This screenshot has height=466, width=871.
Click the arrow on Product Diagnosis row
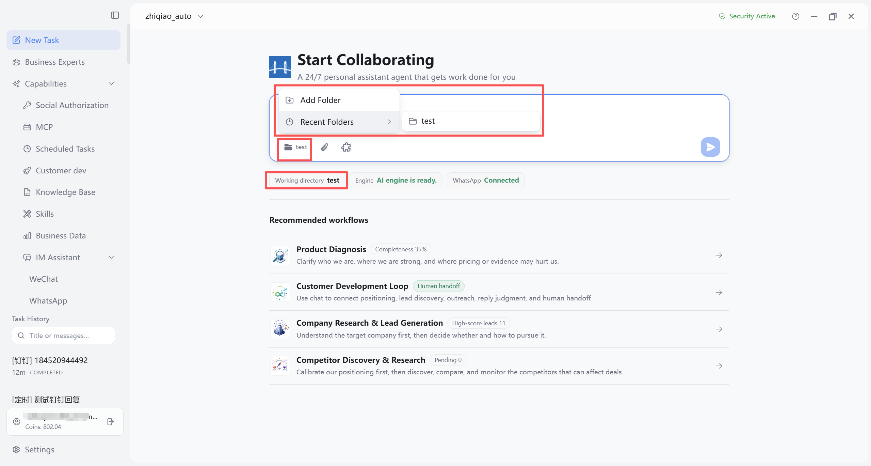tap(719, 255)
